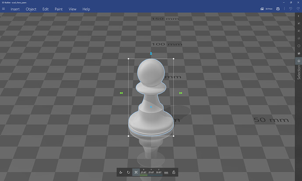This screenshot has width=302, height=181.
Task: Click the Save icon in the top bar
Action: tap(277, 9)
